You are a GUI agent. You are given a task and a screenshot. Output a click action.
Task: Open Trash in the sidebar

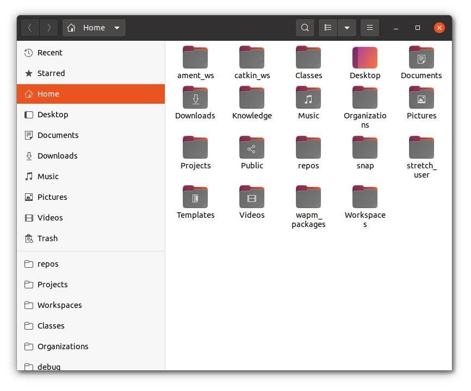[x=91, y=238]
